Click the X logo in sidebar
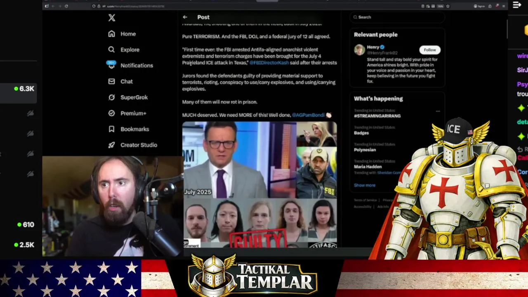Viewport: 528px width, 297px height. pos(111,17)
